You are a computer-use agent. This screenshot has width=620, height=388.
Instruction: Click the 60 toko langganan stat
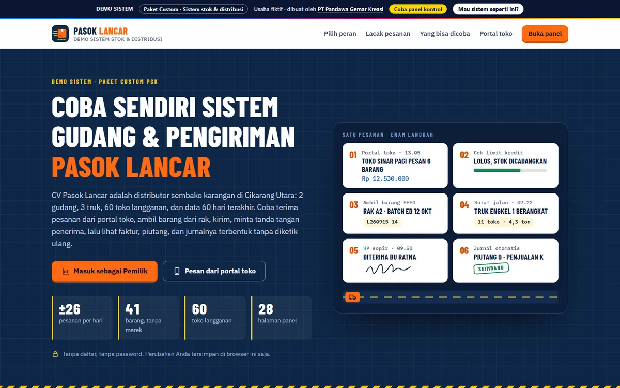tap(215, 318)
